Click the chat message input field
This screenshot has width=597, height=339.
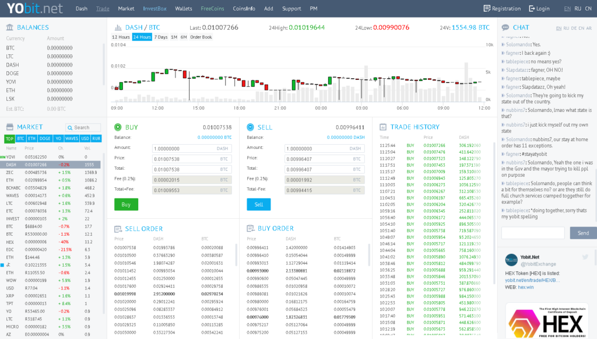[x=533, y=233]
